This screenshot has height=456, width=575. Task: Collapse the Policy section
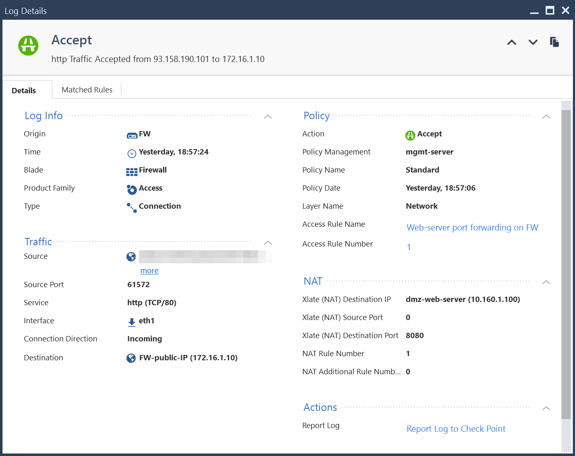pyautogui.click(x=546, y=117)
